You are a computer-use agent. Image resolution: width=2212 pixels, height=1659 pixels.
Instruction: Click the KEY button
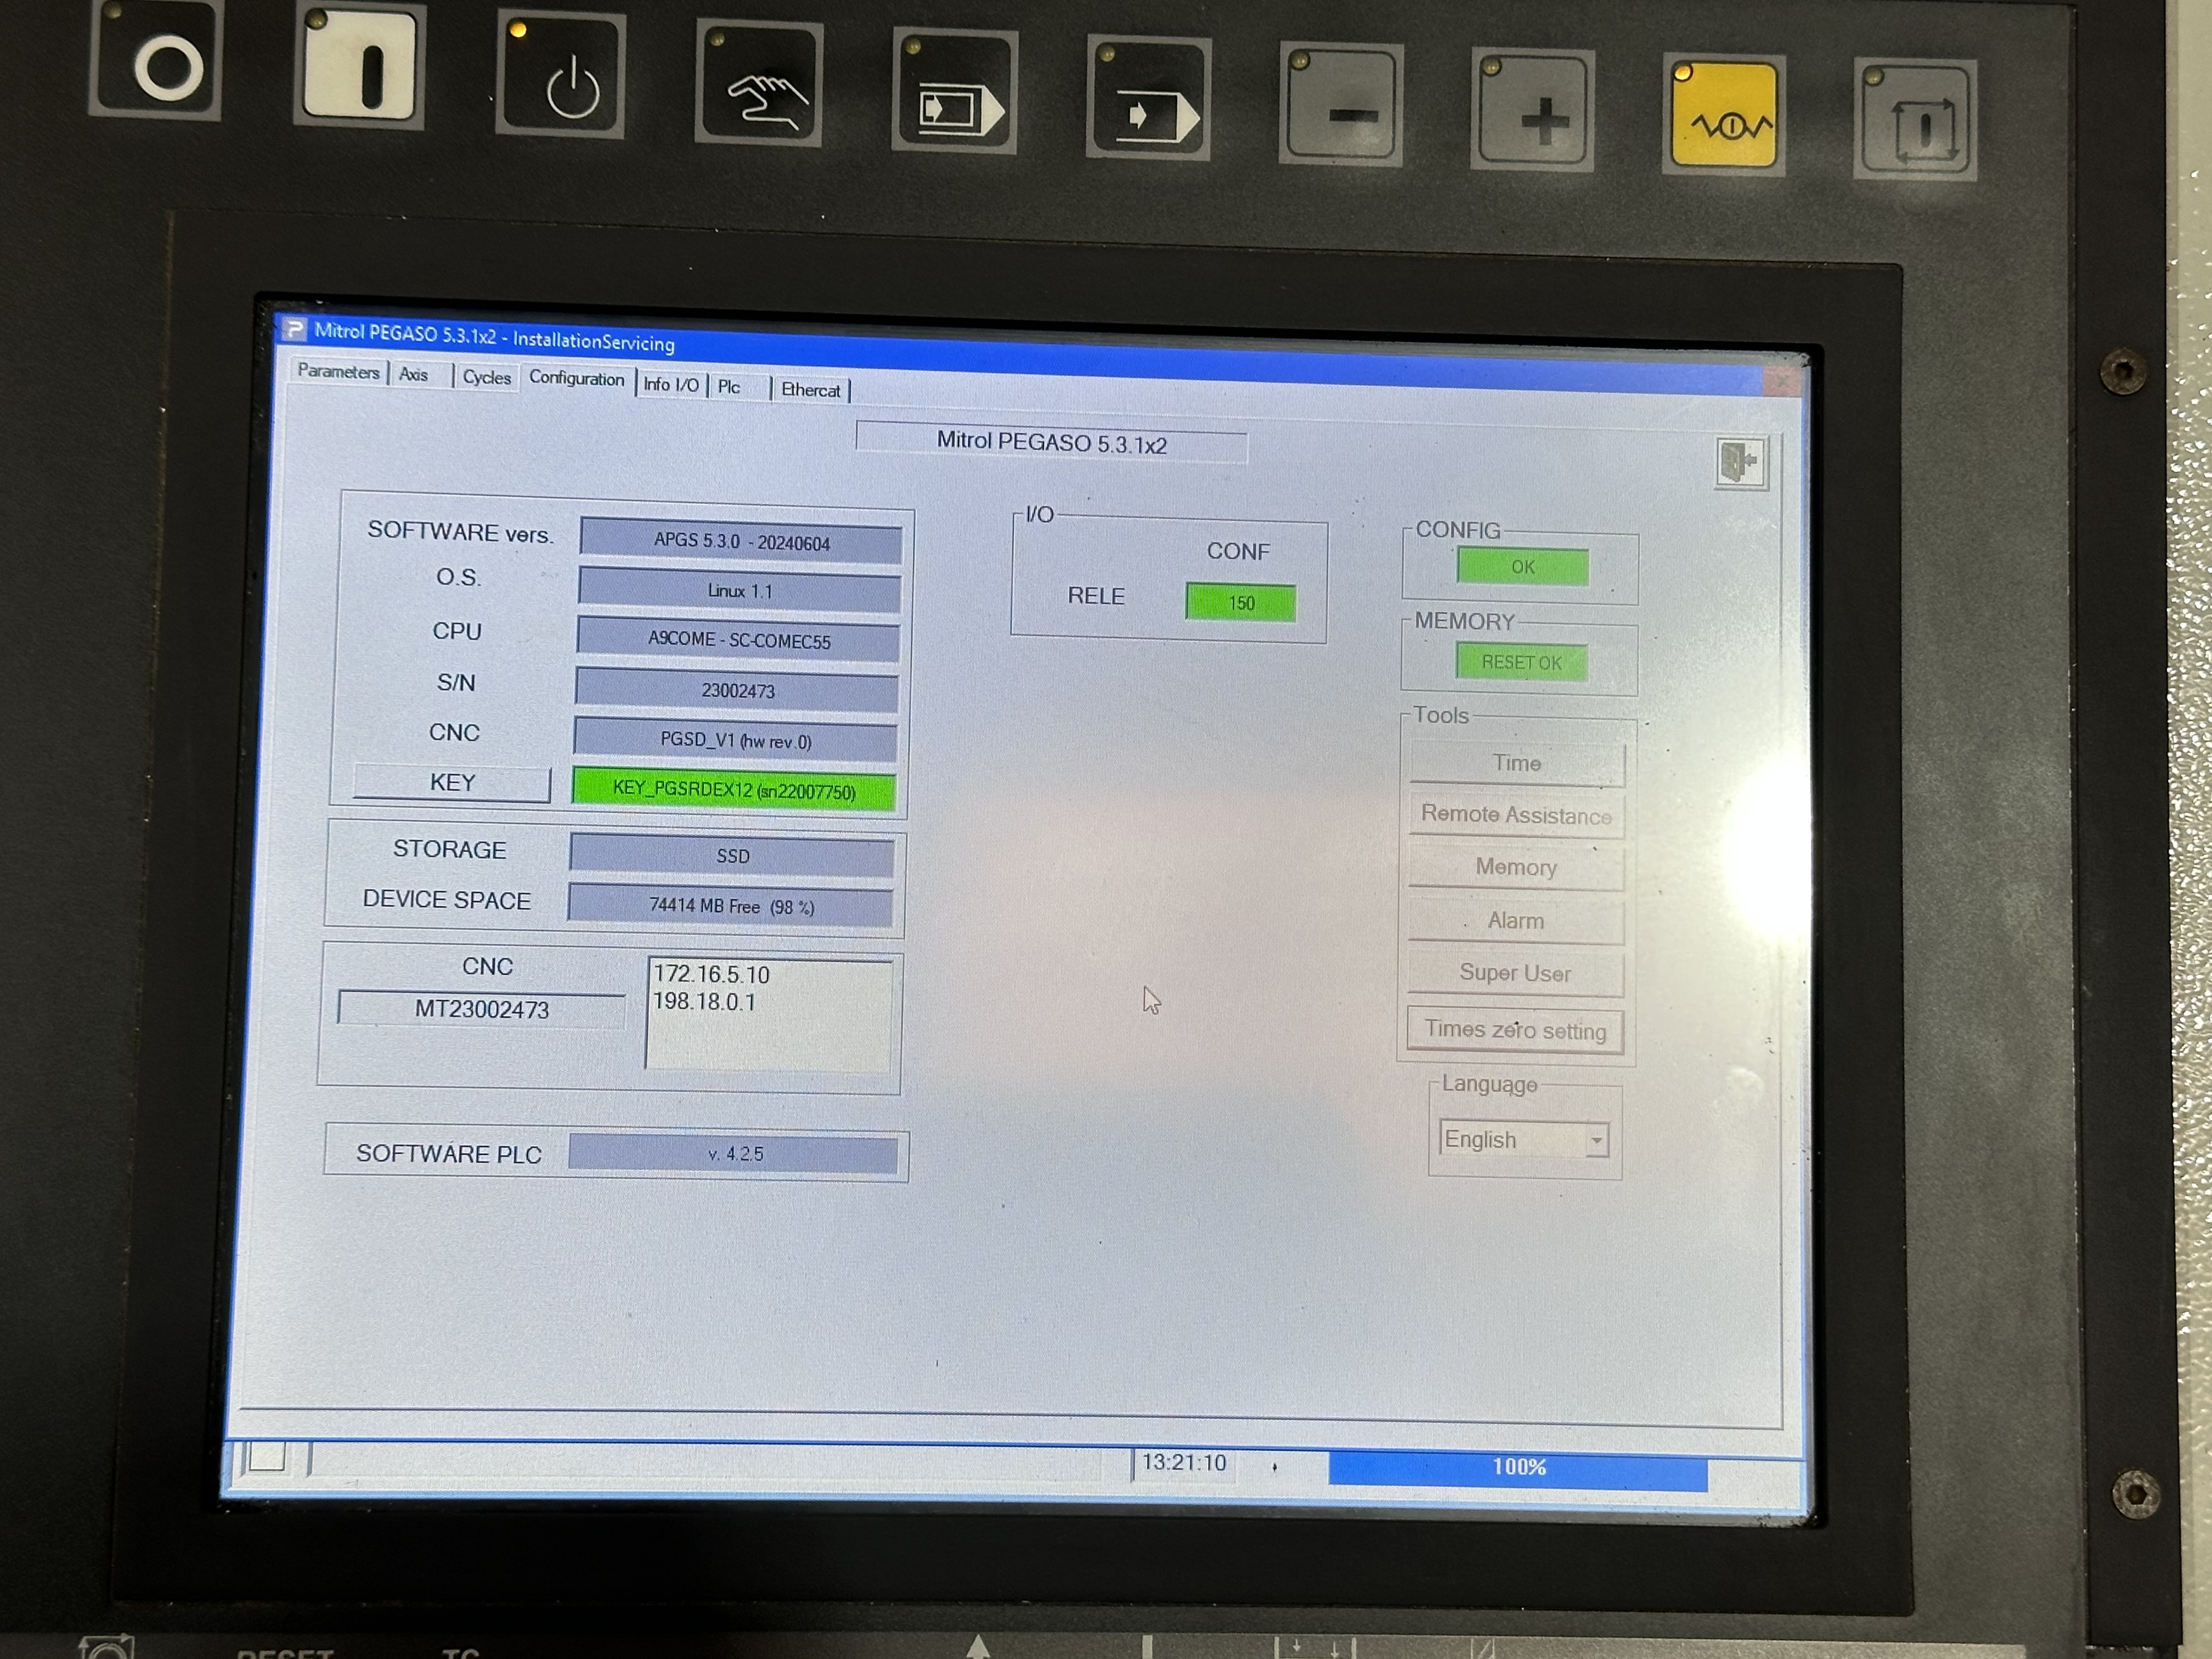point(452,782)
